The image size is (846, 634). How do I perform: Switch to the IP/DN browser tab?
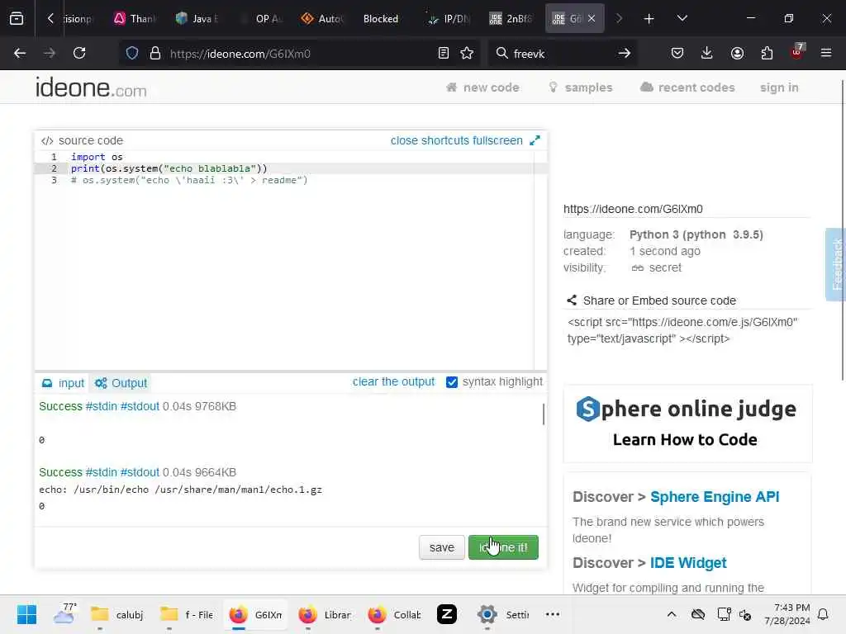point(449,19)
